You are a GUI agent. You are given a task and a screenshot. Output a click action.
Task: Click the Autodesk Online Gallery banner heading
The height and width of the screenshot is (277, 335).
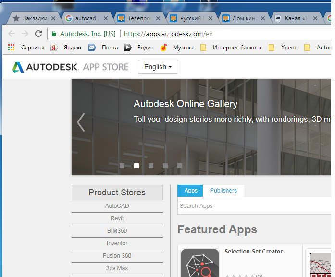pos(186,104)
